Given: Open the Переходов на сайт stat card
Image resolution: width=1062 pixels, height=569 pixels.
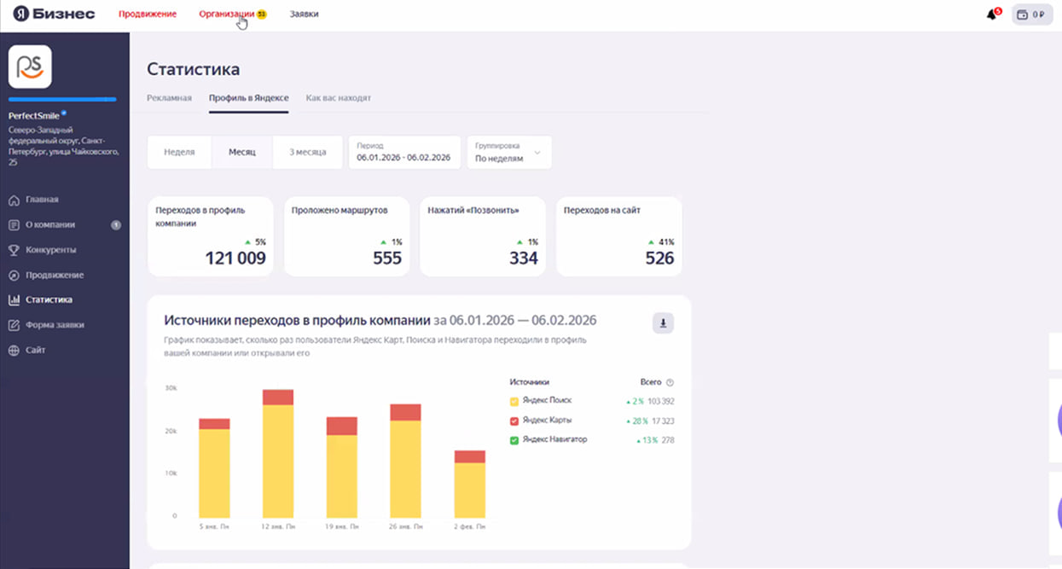Looking at the screenshot, I should coord(619,236).
